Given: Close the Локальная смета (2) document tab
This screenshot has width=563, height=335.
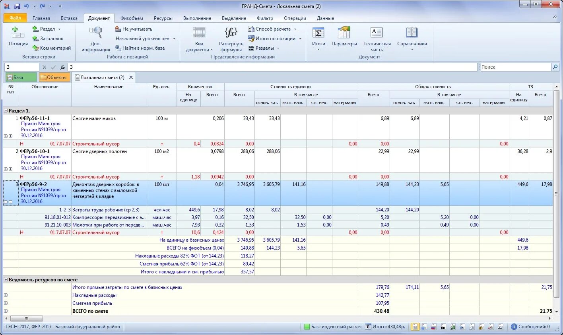Looking at the screenshot, I should (x=131, y=77).
